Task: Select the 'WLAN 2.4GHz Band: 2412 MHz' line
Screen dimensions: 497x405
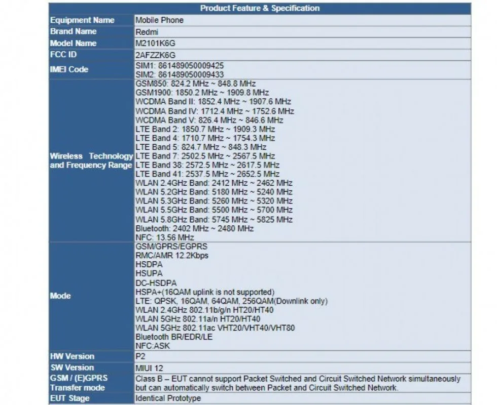Action: (214, 183)
